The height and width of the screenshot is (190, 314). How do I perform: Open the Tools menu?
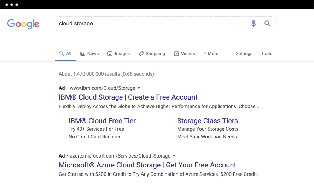tap(267, 54)
